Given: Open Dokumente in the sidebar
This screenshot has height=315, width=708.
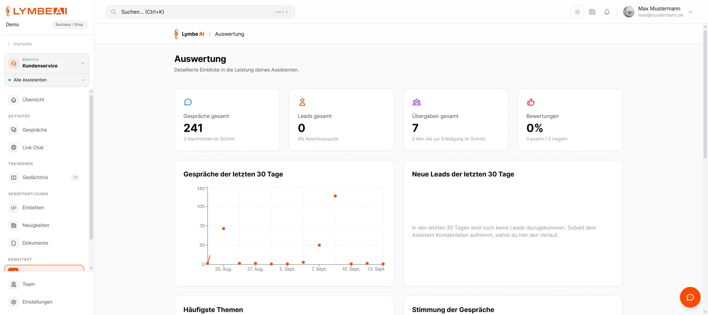Looking at the screenshot, I should (44, 243).
